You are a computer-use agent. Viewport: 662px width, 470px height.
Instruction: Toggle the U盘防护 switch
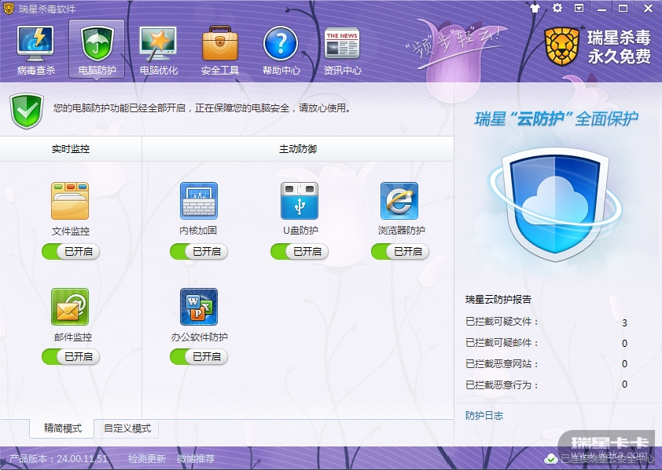[300, 252]
